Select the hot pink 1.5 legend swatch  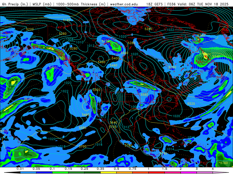point(173,173)
